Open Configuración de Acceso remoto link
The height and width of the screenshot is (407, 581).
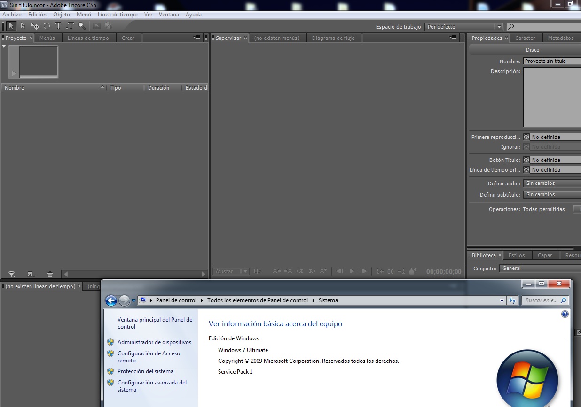pos(149,357)
